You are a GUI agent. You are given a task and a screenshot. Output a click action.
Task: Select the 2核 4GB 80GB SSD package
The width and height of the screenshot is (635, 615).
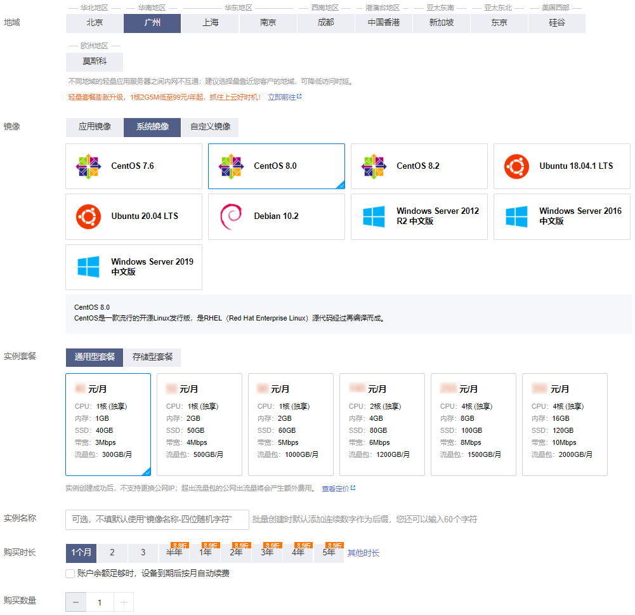(x=382, y=425)
